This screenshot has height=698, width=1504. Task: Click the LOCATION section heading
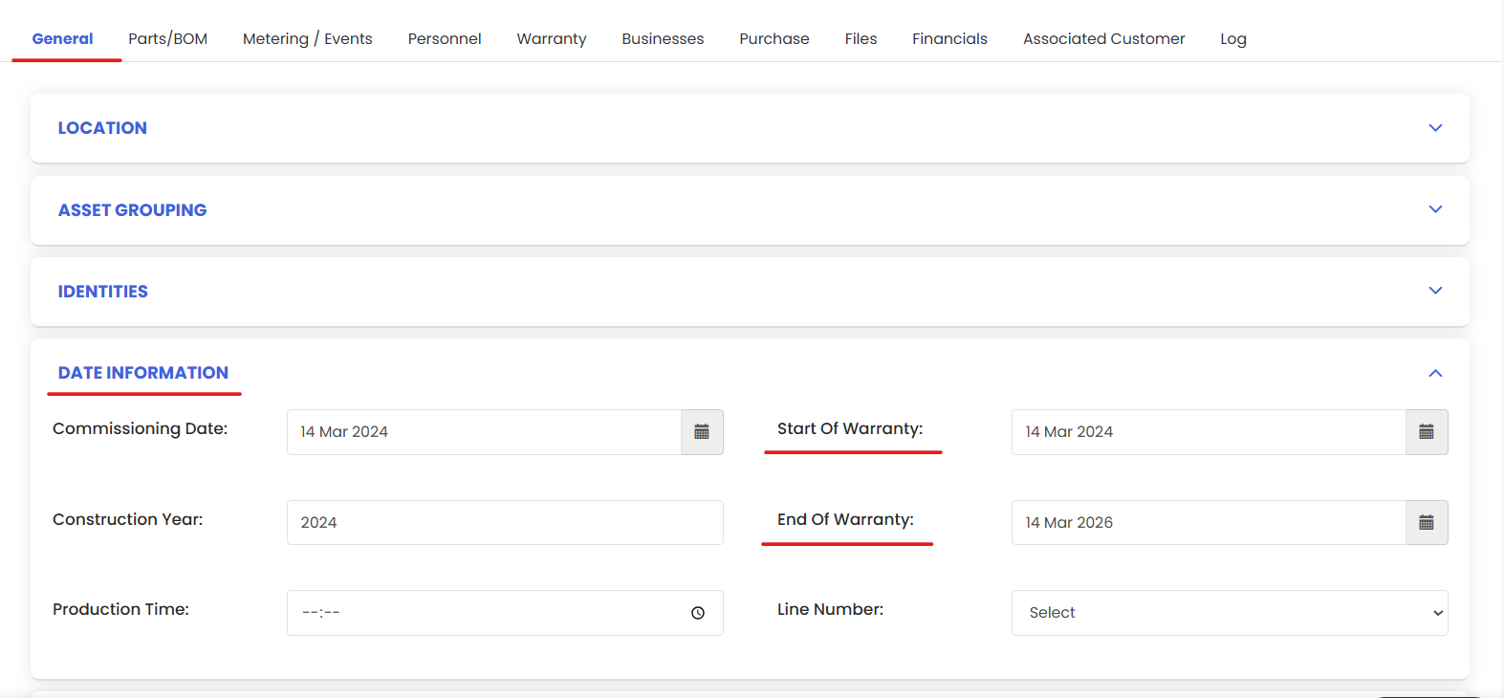(x=102, y=128)
